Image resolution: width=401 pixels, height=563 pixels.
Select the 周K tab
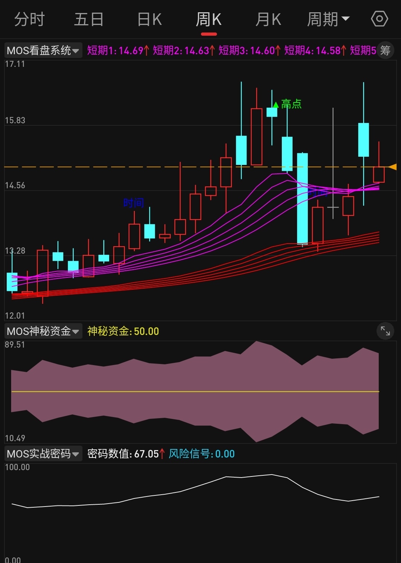click(209, 19)
